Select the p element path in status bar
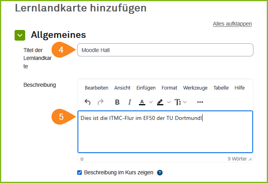The height and width of the screenshot is (183, 268). 82,159
